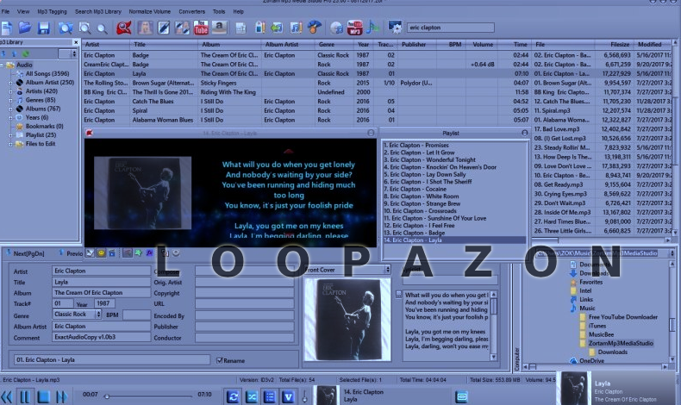Pause the currently playing track
Image resolution: width=681 pixels, height=405 pixels.
pos(25,396)
